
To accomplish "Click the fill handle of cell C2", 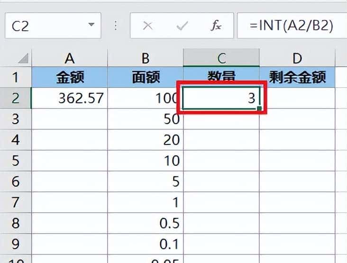I will 259,108.
